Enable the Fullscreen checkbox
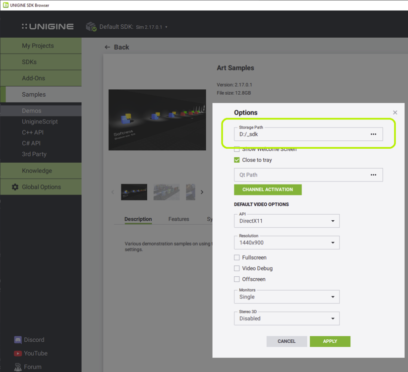This screenshot has width=408, height=372. pos(237,257)
